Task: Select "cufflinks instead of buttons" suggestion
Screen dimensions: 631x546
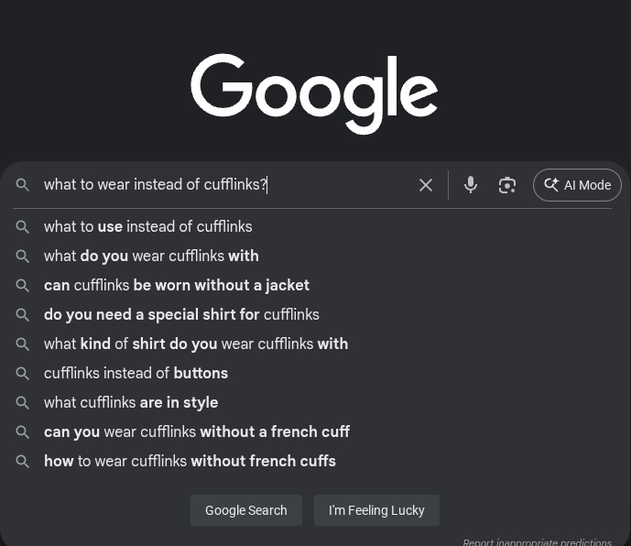Action: [136, 373]
